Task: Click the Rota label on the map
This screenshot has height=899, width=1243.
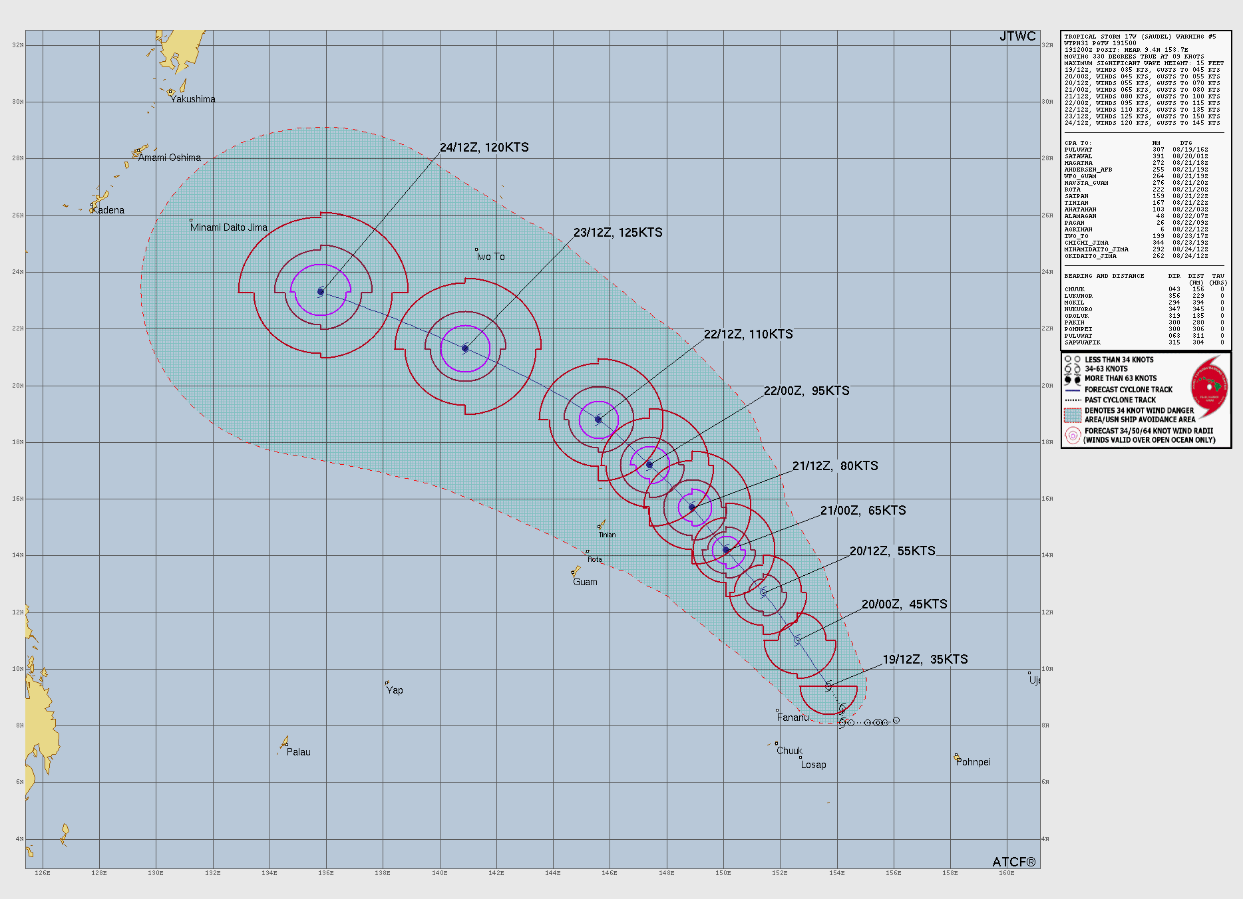Action: tap(595, 559)
